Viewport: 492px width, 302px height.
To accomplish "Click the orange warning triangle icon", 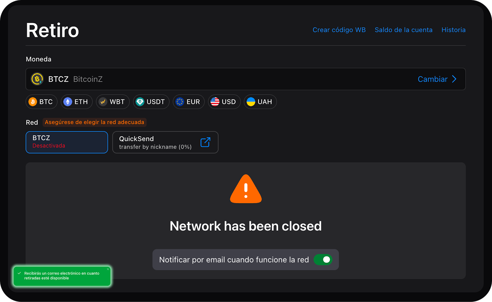I will coord(246,189).
